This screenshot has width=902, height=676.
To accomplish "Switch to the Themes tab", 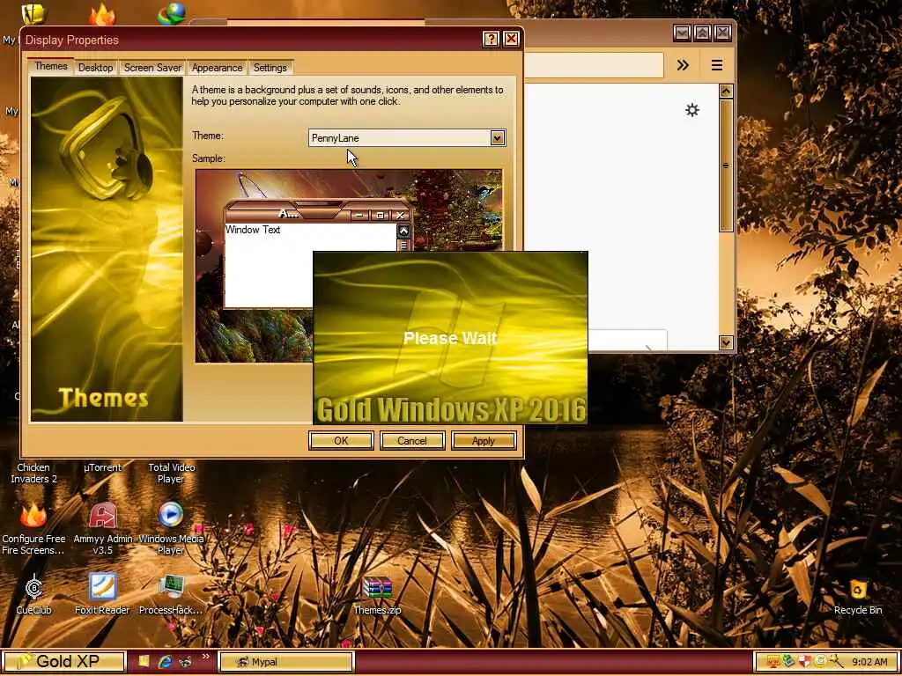I will click(50, 66).
